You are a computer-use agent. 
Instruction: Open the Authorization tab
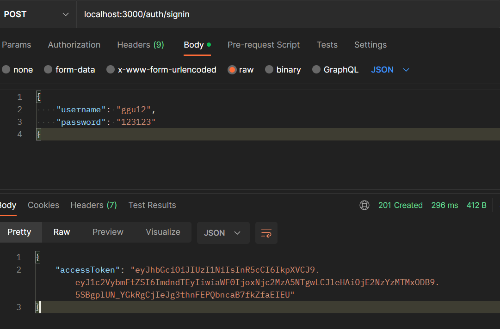pos(74,45)
